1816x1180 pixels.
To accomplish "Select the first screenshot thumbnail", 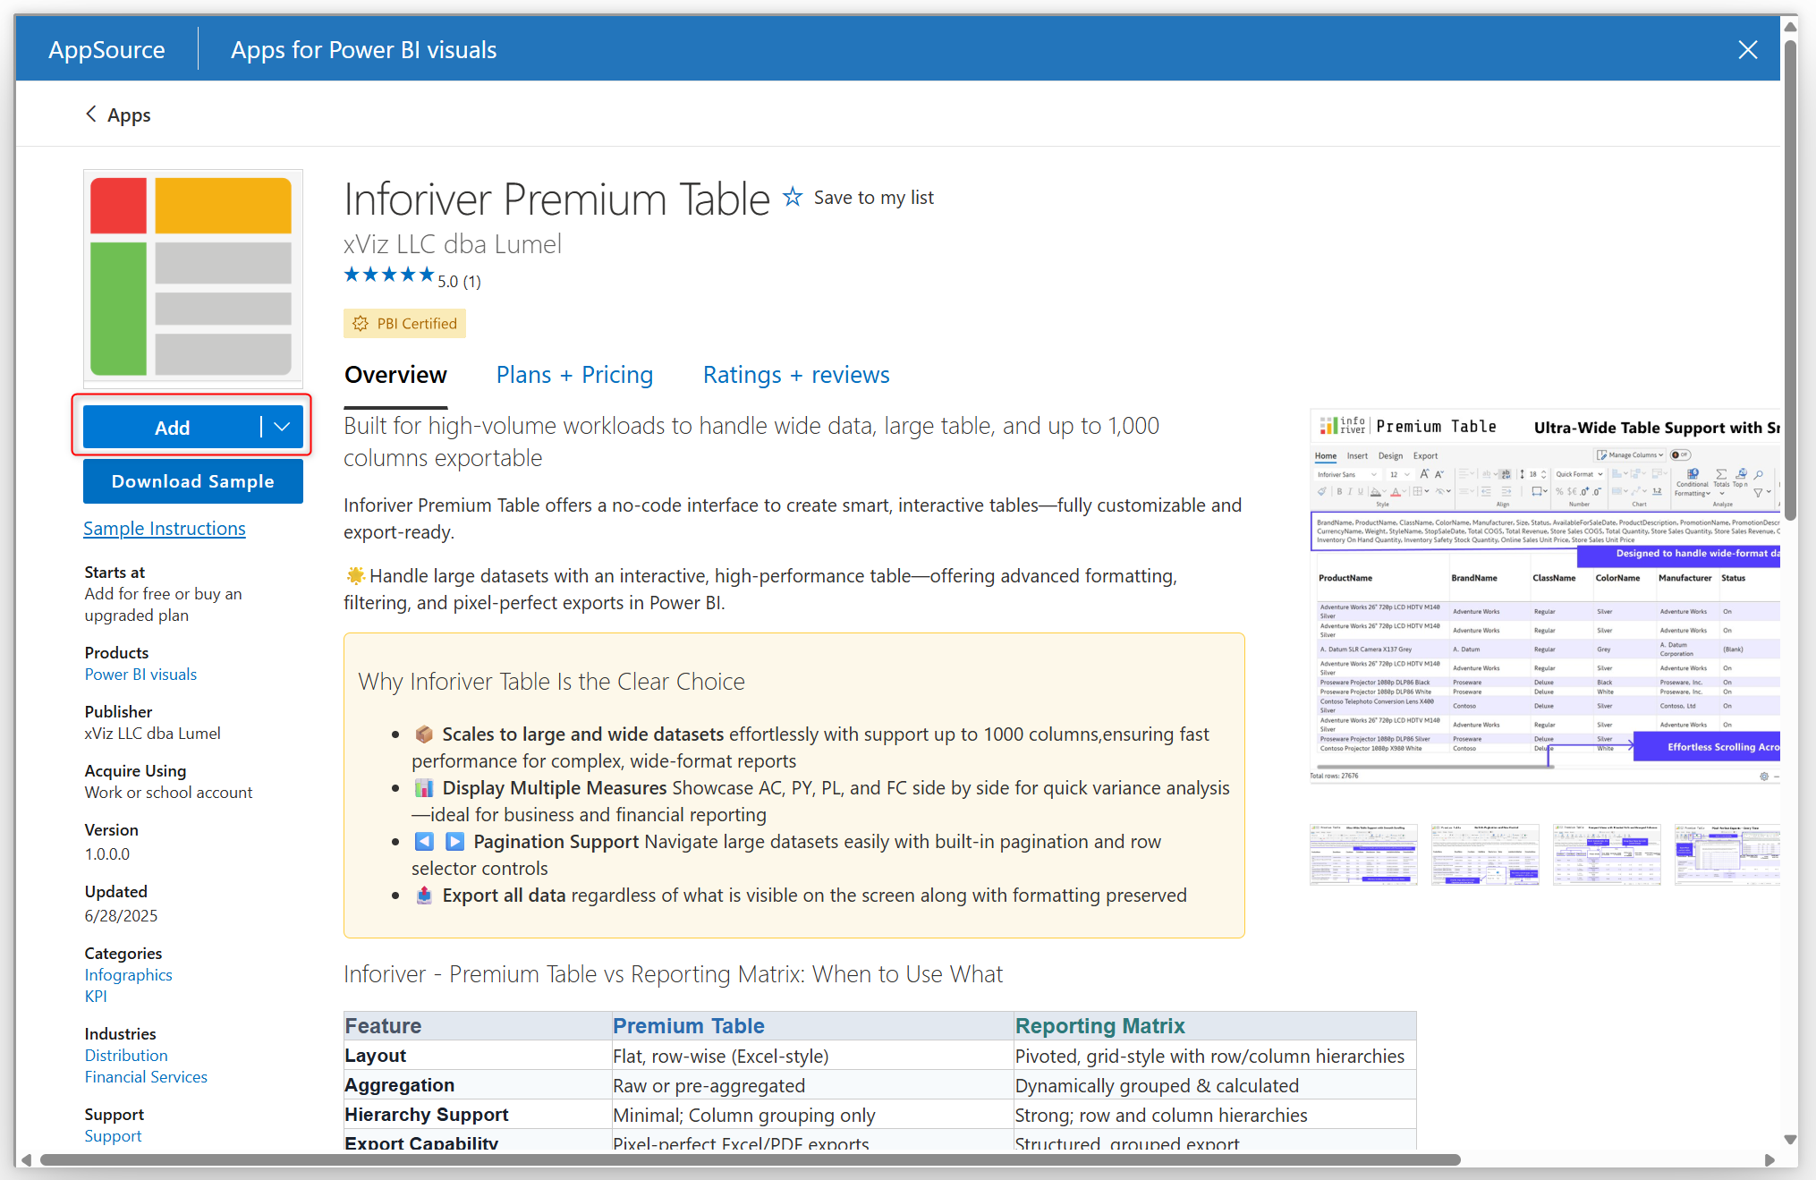I will click(x=1363, y=854).
